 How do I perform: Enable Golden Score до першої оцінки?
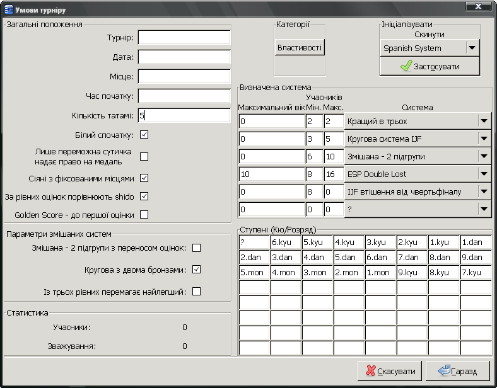(144, 215)
